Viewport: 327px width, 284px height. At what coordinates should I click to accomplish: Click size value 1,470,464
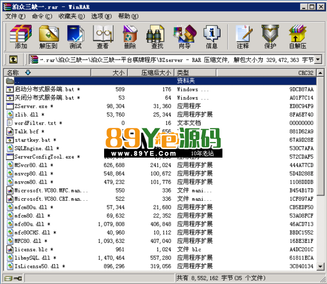tap(111, 258)
